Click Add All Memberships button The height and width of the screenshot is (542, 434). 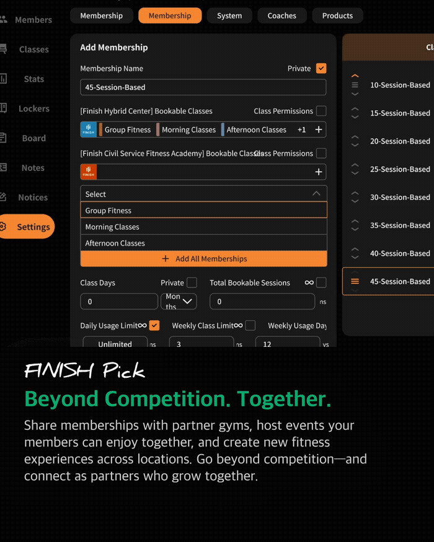pos(203,258)
